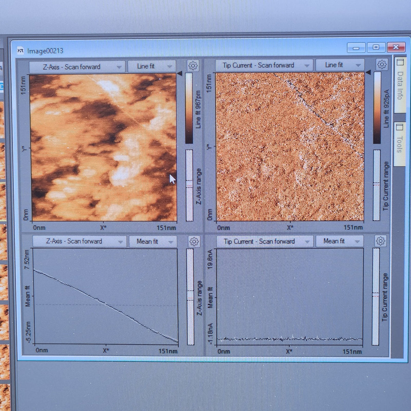The width and height of the screenshot is (411, 411).
Task: Click the 'Line fit 925pA' scale label
Action: pyautogui.click(x=386, y=109)
